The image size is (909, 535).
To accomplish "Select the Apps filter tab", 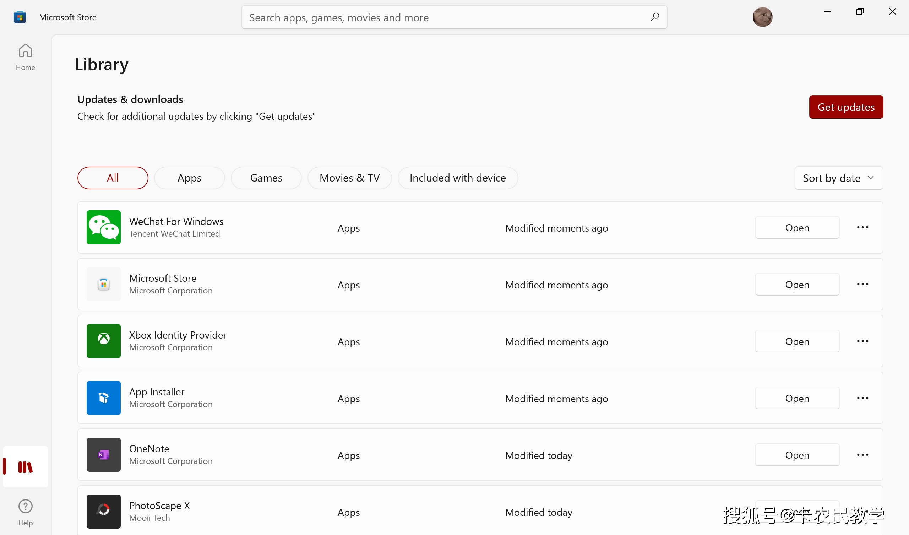I will click(189, 178).
